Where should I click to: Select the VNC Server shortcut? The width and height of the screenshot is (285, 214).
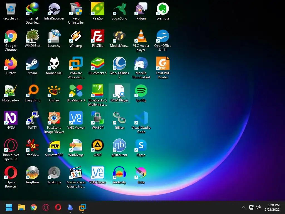(98, 172)
